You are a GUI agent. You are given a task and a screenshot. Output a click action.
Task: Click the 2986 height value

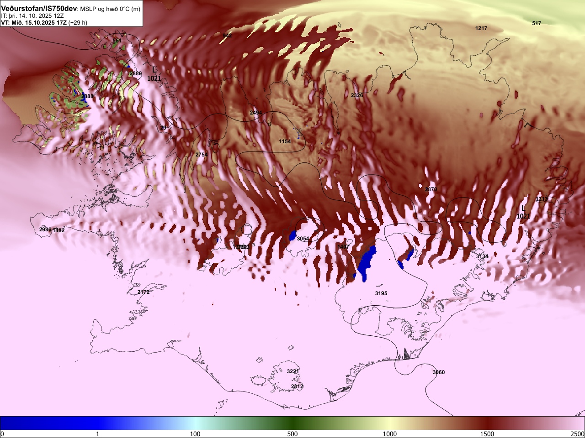tap(45, 229)
